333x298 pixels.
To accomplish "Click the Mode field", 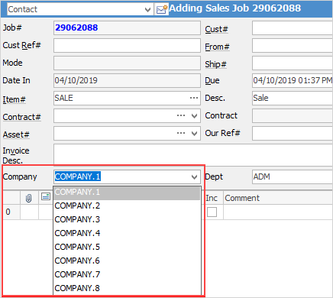I will (x=127, y=63).
